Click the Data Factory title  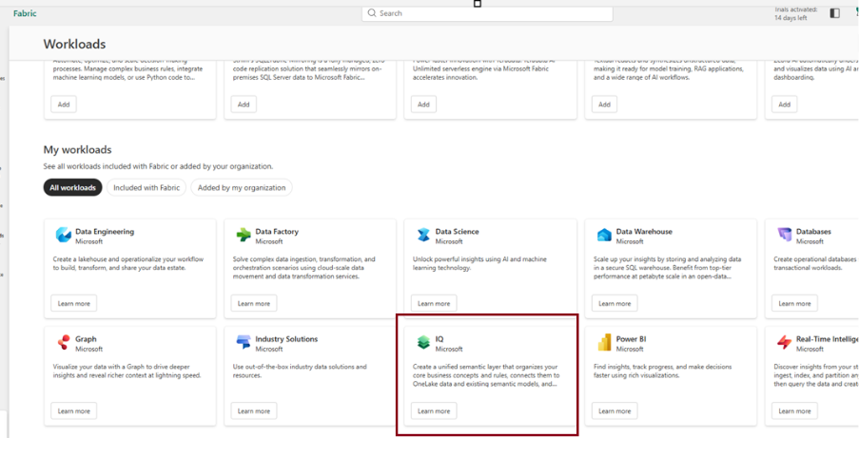[x=277, y=232]
